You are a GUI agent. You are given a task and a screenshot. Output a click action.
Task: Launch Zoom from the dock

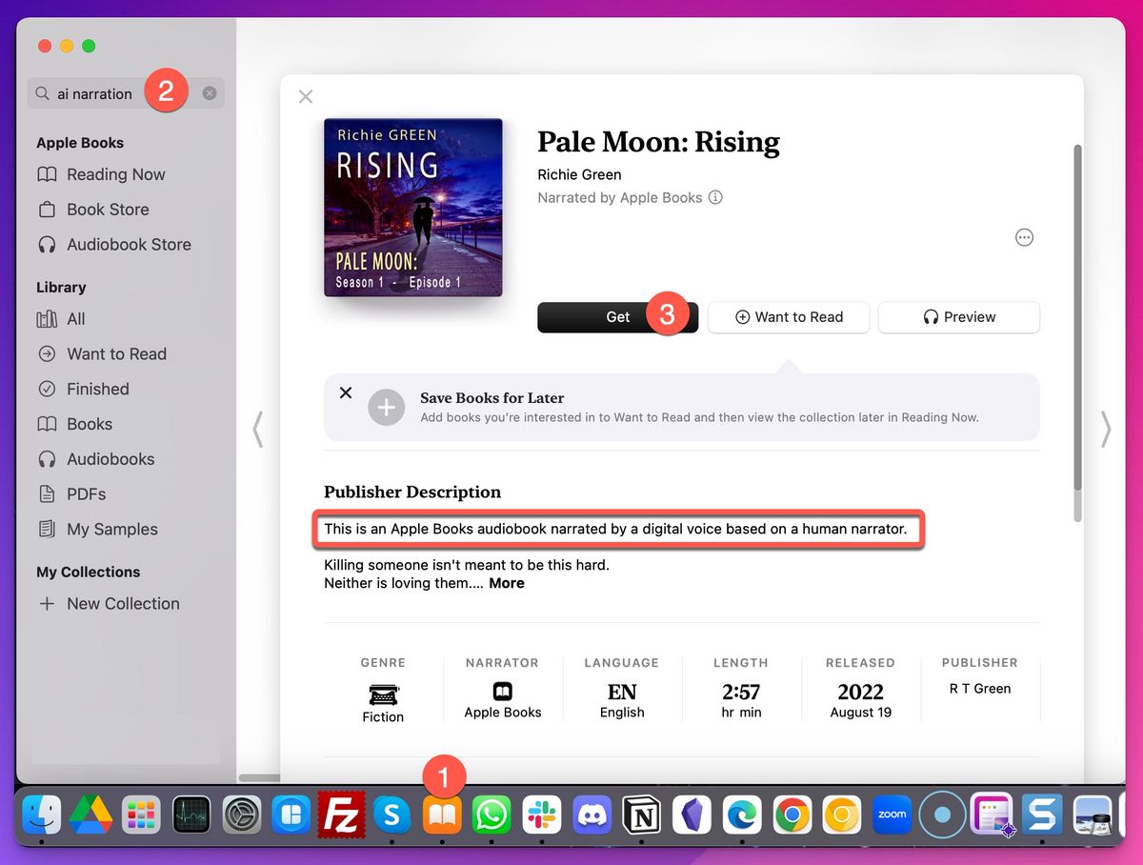click(892, 815)
